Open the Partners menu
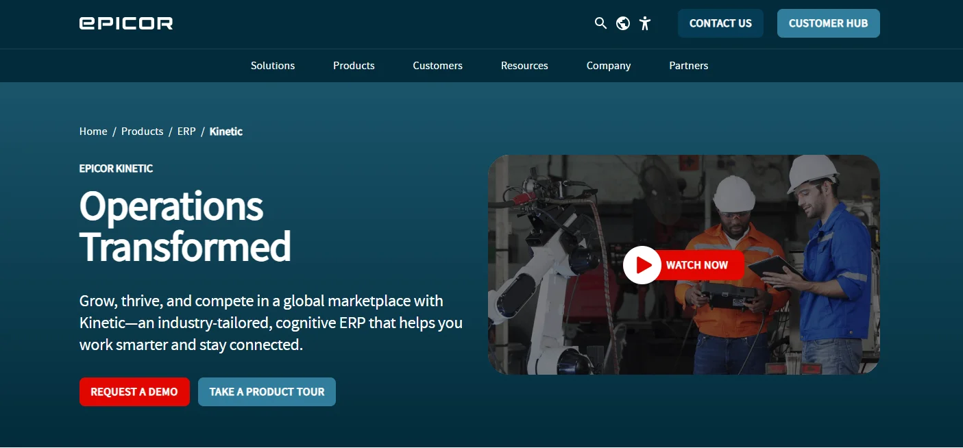Image resolution: width=963 pixels, height=448 pixels. 689,66
